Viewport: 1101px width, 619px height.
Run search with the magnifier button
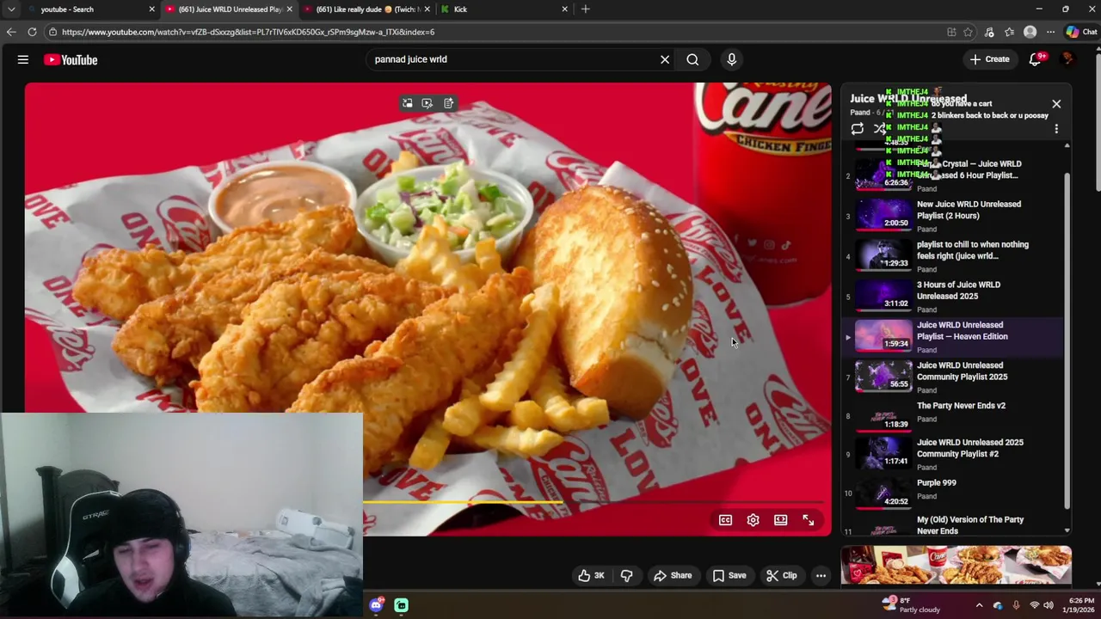pos(692,59)
